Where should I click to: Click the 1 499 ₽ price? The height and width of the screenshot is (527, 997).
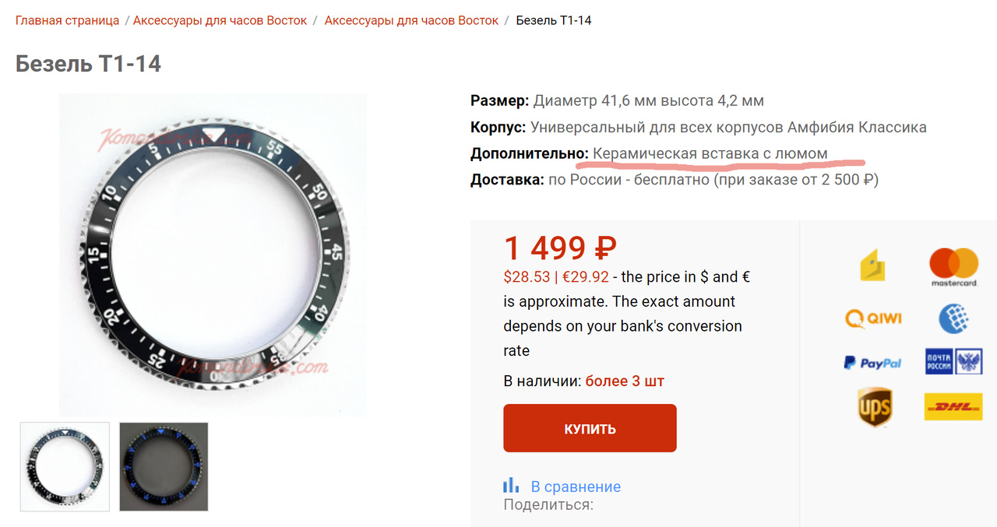[560, 248]
